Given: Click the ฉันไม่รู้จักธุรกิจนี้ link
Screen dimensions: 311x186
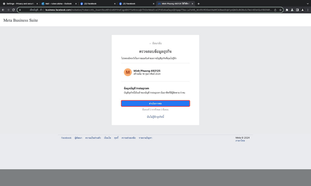Looking at the screenshot, I should (155, 117).
